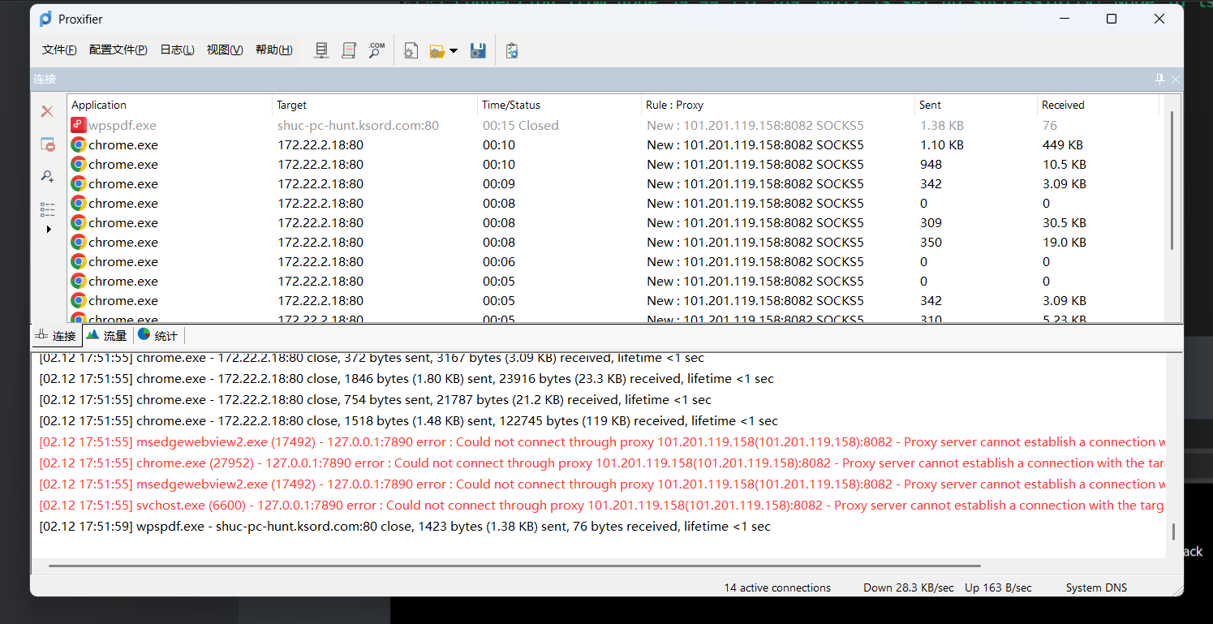Click the clipboard checklist toolbar icon
Image resolution: width=1213 pixels, height=624 pixels.
tap(511, 50)
